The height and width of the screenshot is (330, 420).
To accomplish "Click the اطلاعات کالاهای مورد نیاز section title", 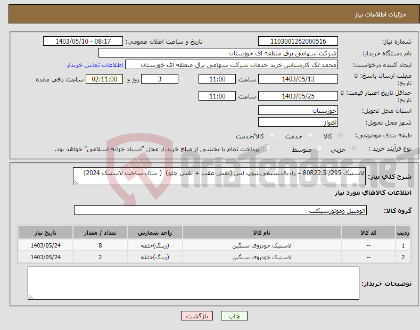I will coord(373,193).
